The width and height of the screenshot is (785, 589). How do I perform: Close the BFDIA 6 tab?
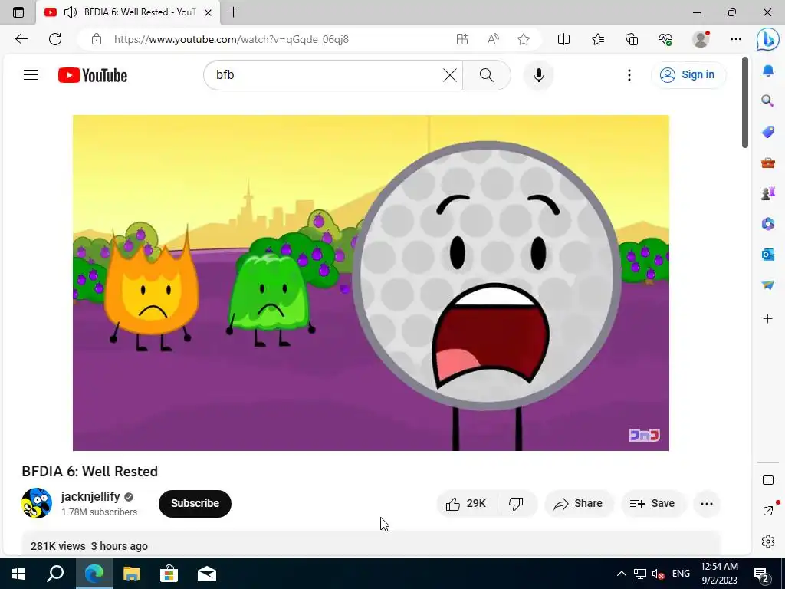pyautogui.click(x=209, y=12)
